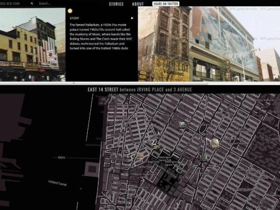
Task: Click the STORY heading label
Action: click(74, 18)
